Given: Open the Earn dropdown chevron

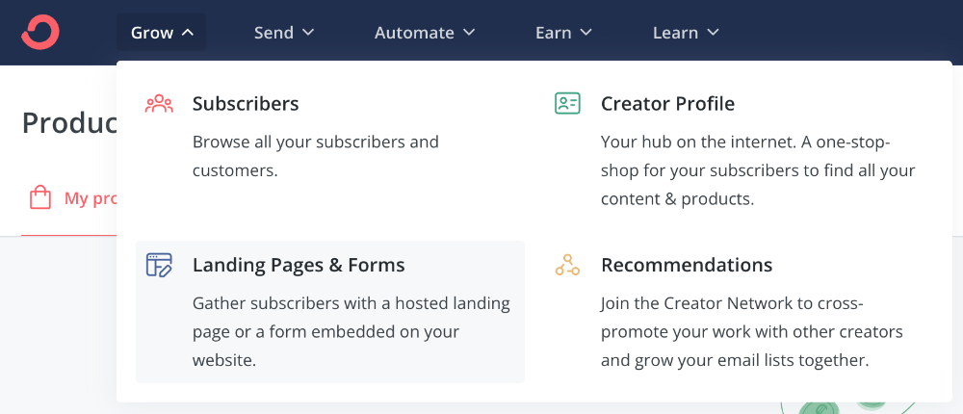Looking at the screenshot, I should point(586,33).
